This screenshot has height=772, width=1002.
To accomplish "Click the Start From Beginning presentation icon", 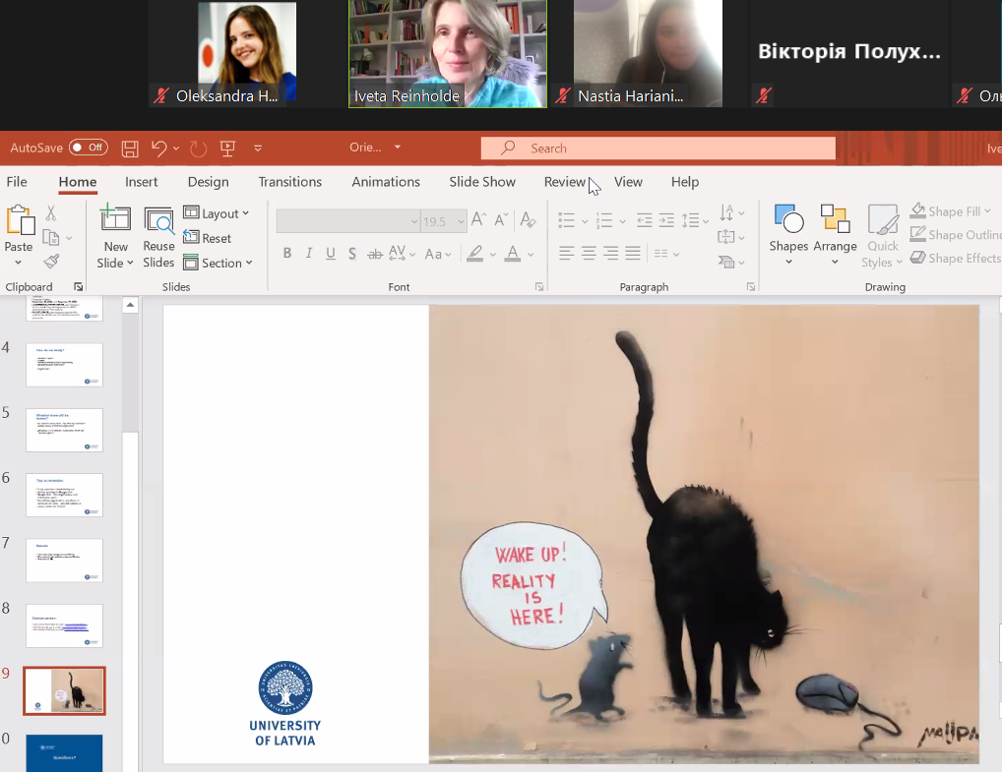I will coord(227,148).
